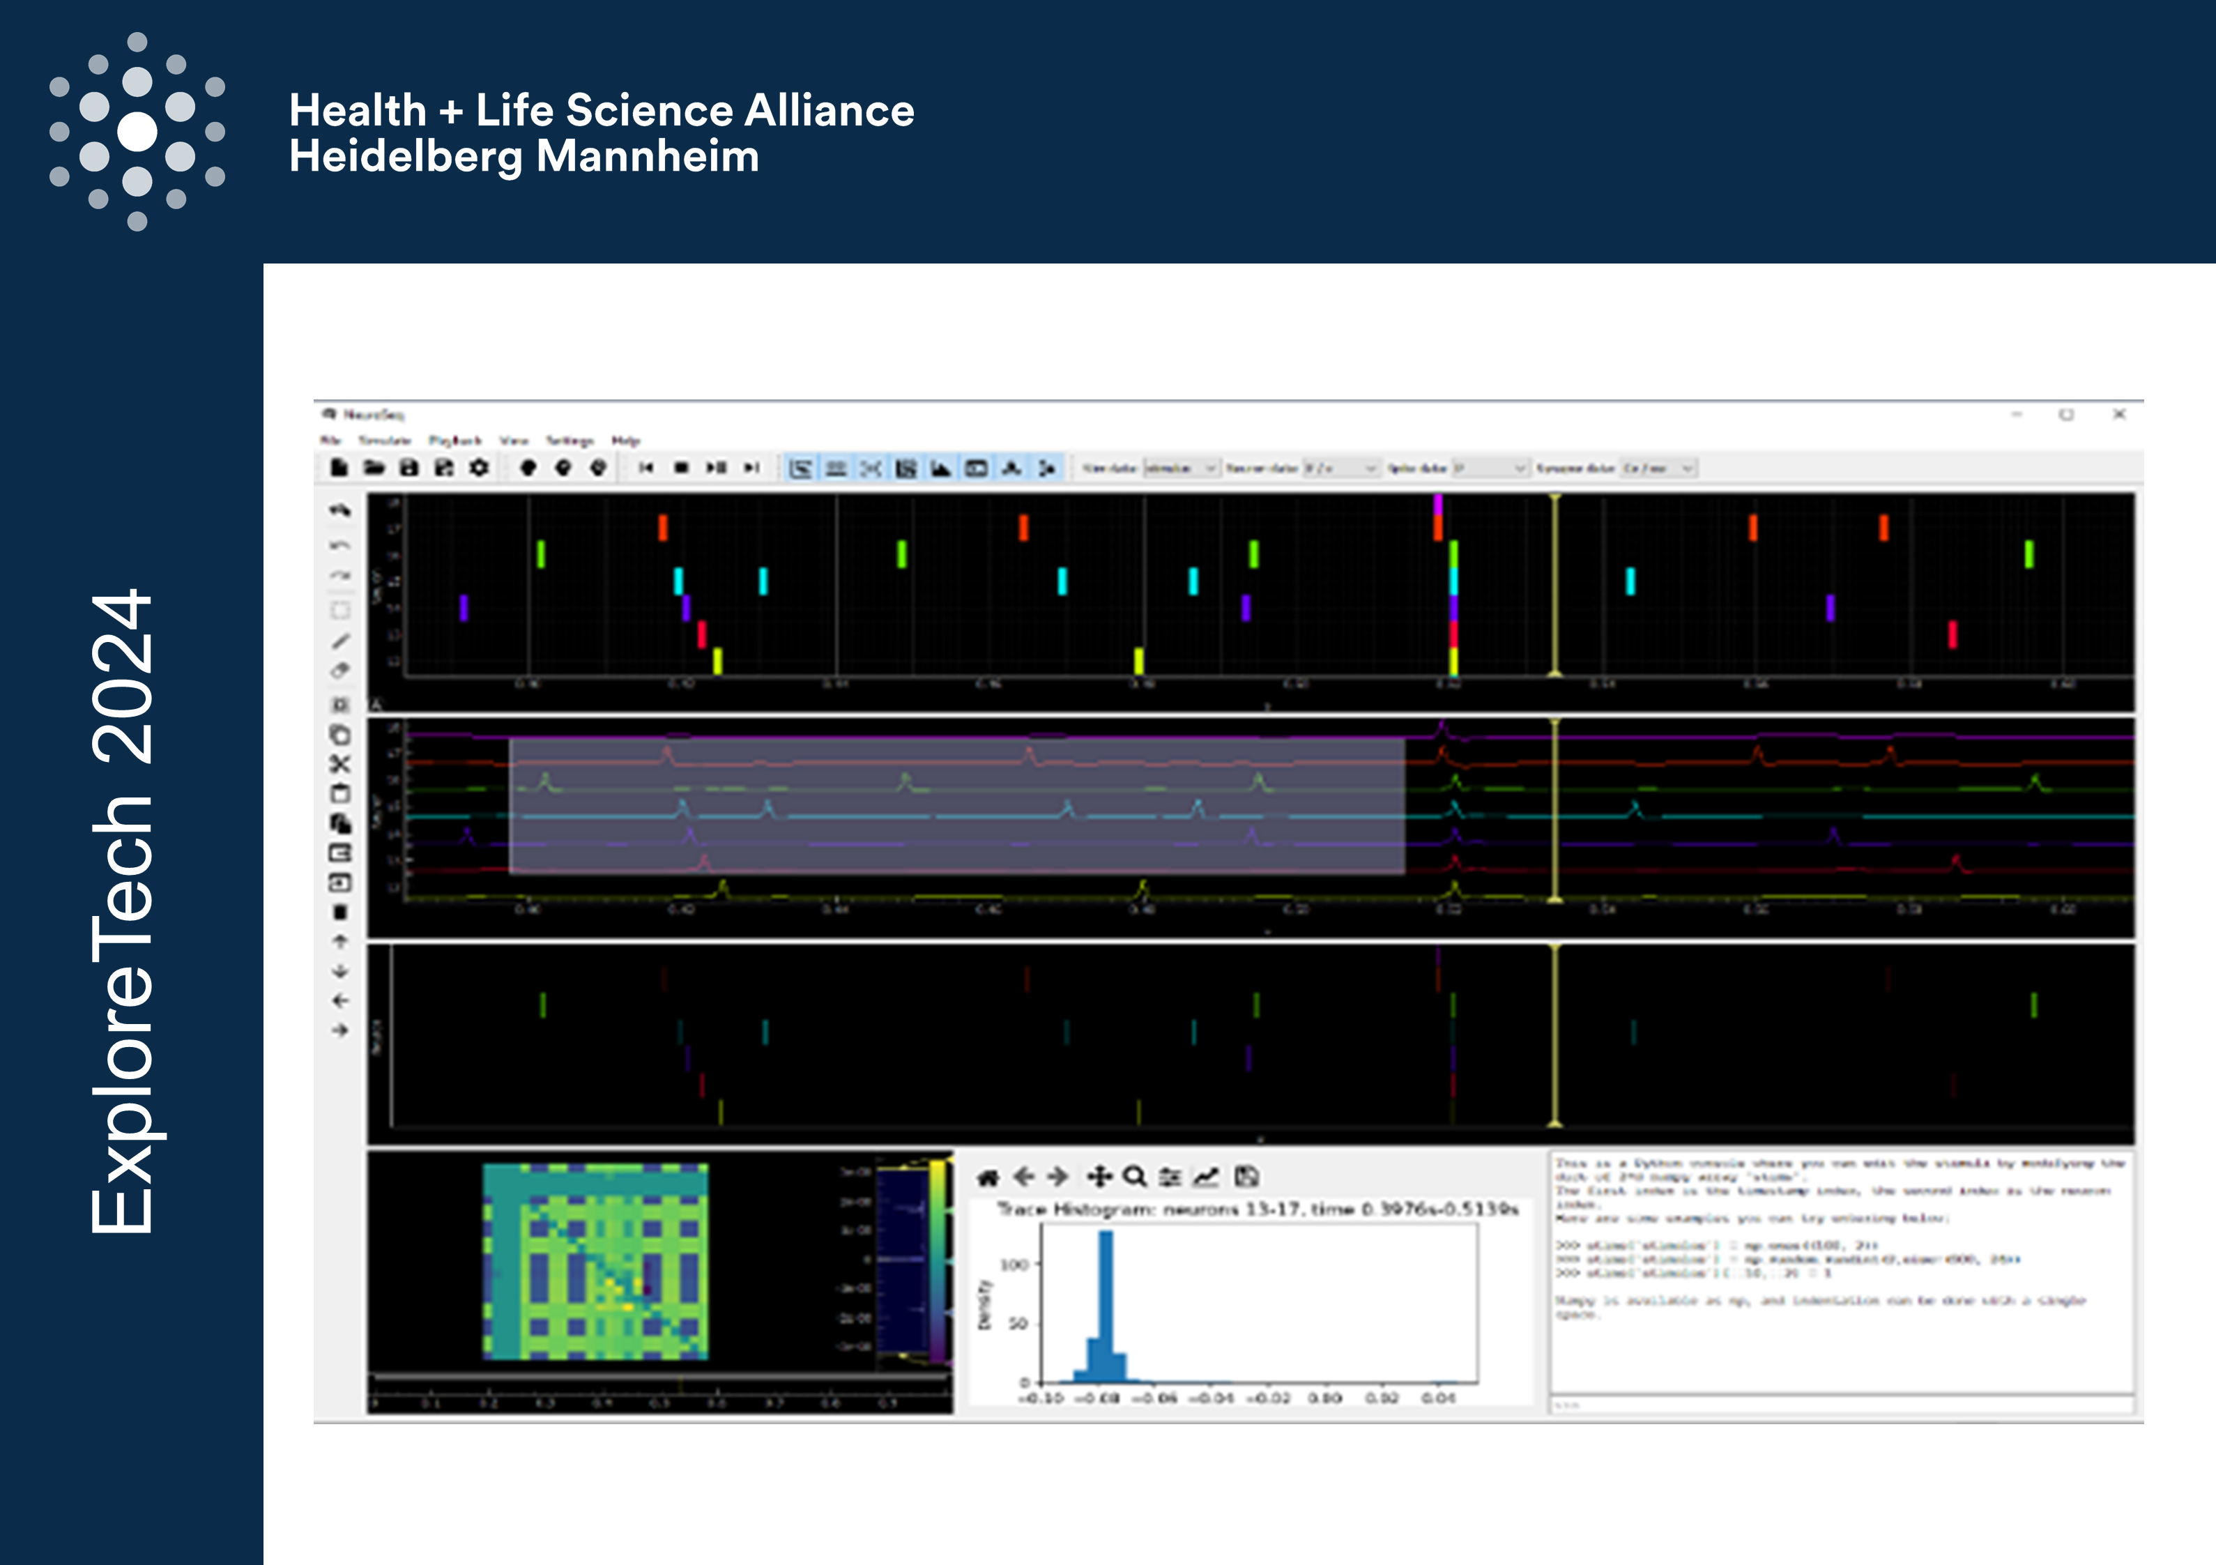2216x1565 pixels.
Task: Toggle the console window view button
Action: coord(977,468)
